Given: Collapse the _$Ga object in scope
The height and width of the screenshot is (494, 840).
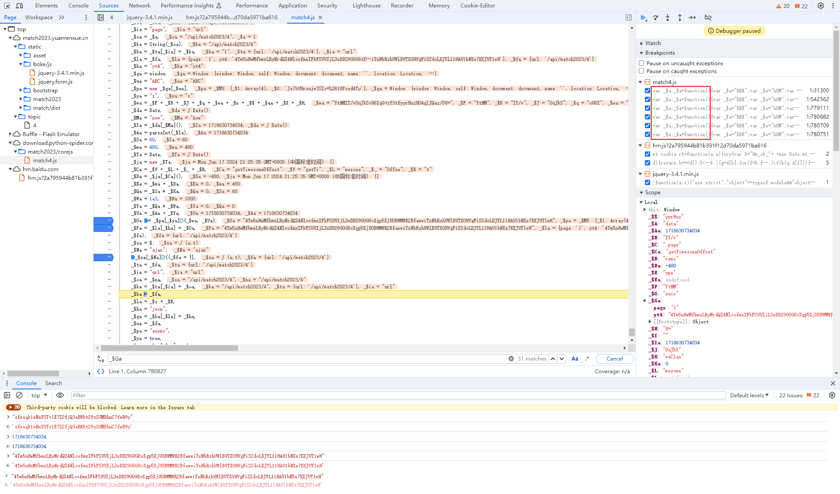Looking at the screenshot, I should [x=644, y=301].
